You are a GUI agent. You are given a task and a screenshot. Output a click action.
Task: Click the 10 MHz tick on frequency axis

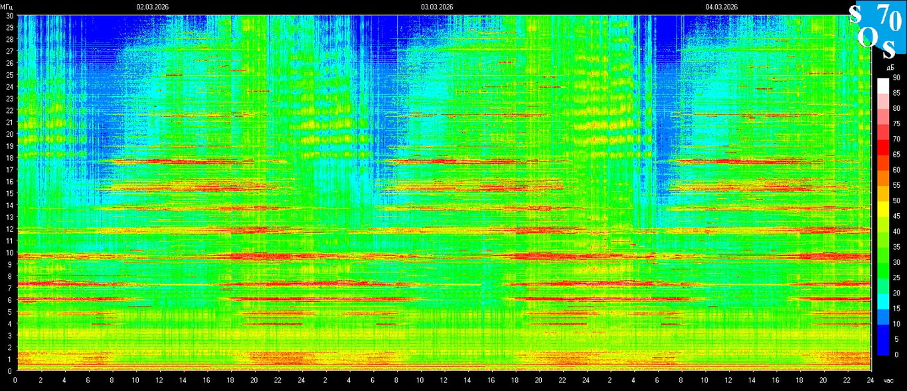pyautogui.click(x=9, y=253)
